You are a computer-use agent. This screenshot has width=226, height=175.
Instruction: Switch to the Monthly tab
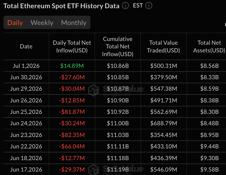[74, 23]
